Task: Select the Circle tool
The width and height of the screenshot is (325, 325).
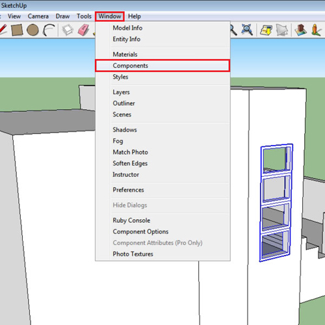Action: coord(32,30)
